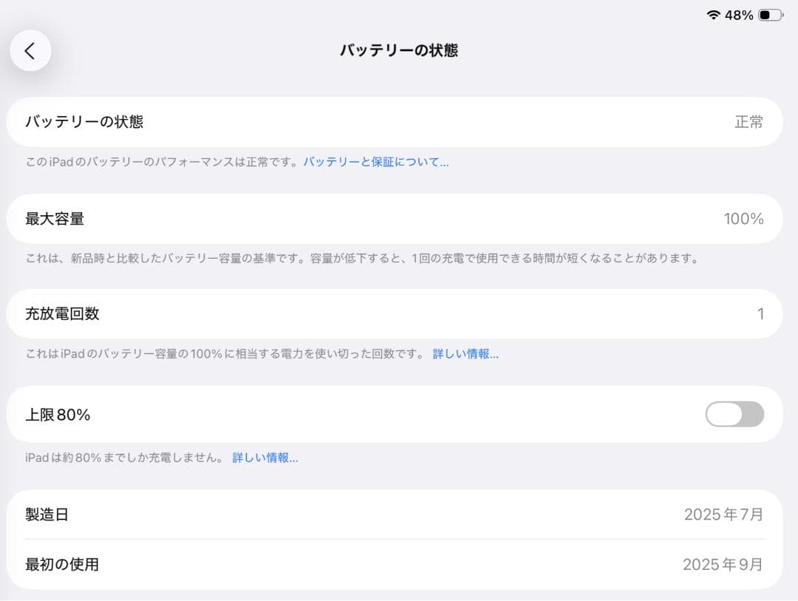798x601 pixels.
Task: Tap the 上限80% label text
Action: [59, 415]
